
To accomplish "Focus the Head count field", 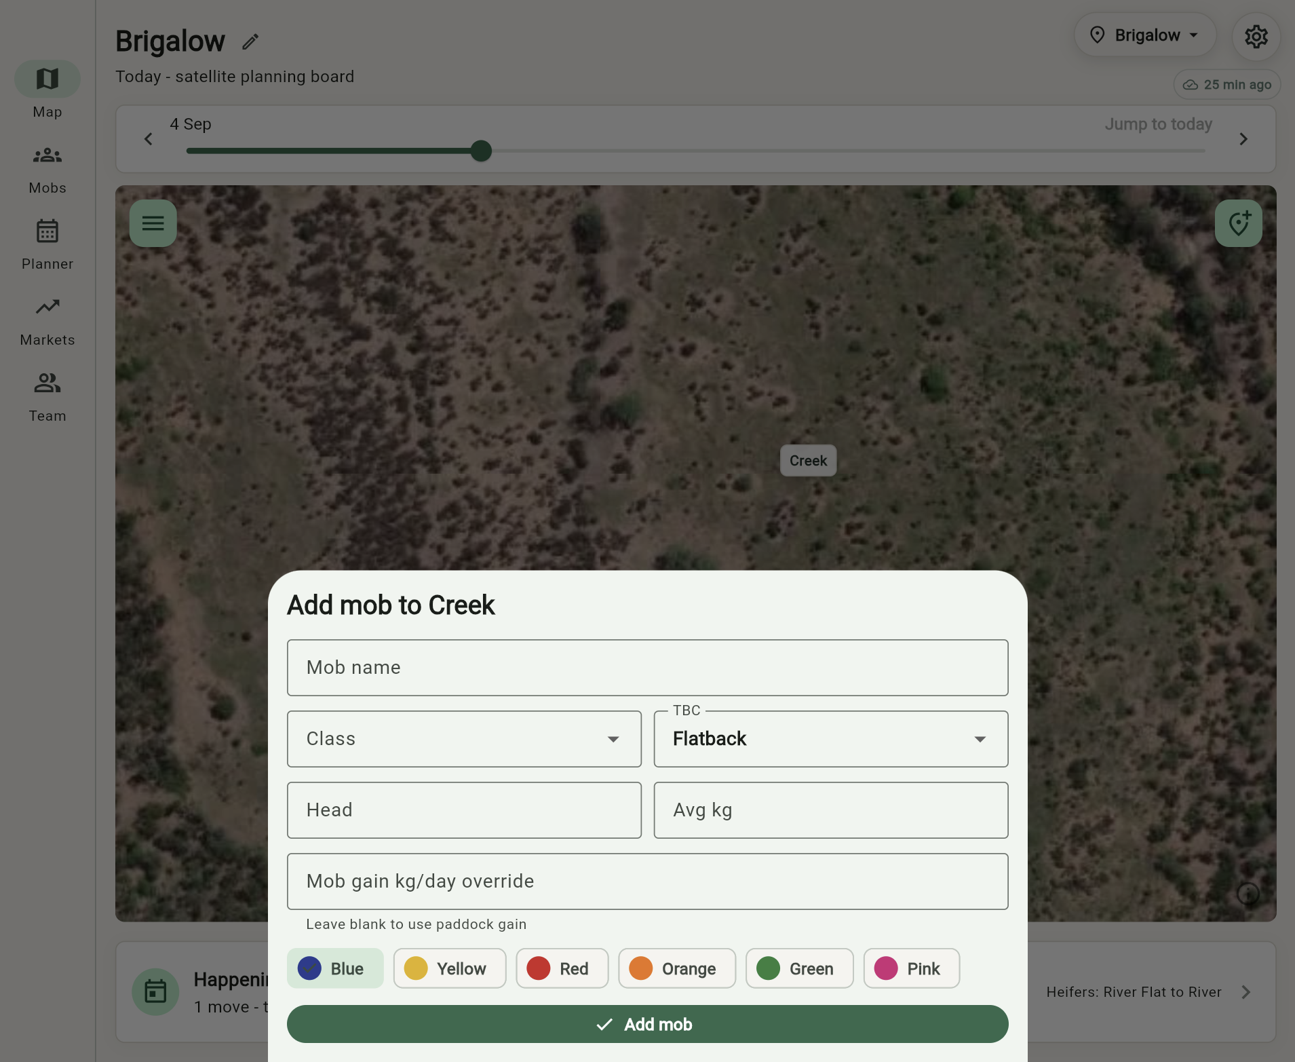I will pyautogui.click(x=464, y=810).
